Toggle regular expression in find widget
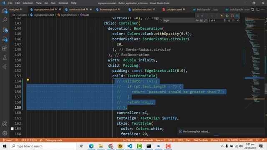The height and width of the screenshot is (150, 267). coord(205,20)
